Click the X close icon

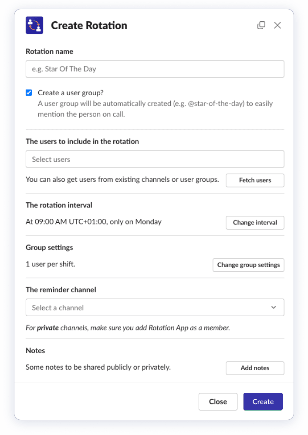point(278,25)
